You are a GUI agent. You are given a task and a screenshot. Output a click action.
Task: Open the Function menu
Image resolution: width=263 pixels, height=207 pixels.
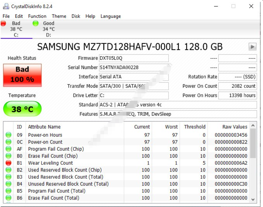tap(37, 16)
